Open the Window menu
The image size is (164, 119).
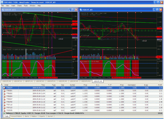[x=33, y=6]
